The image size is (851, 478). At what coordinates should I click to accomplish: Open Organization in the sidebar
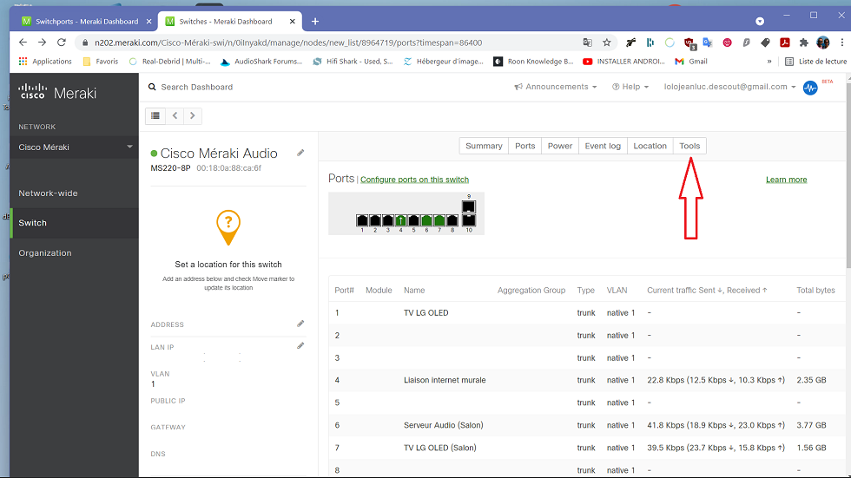pyautogui.click(x=45, y=253)
